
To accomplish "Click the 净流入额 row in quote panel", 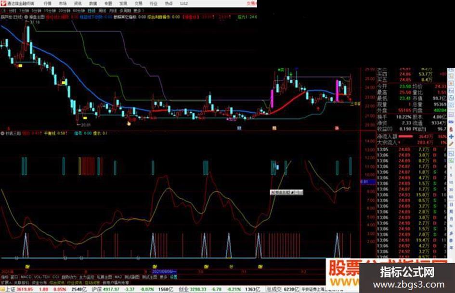I will [412, 136].
